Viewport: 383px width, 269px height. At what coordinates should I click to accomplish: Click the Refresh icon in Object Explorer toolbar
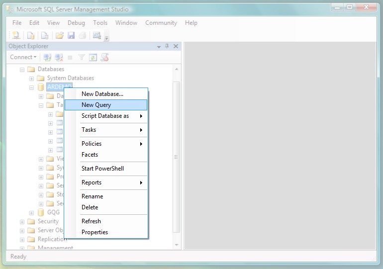(x=93, y=58)
